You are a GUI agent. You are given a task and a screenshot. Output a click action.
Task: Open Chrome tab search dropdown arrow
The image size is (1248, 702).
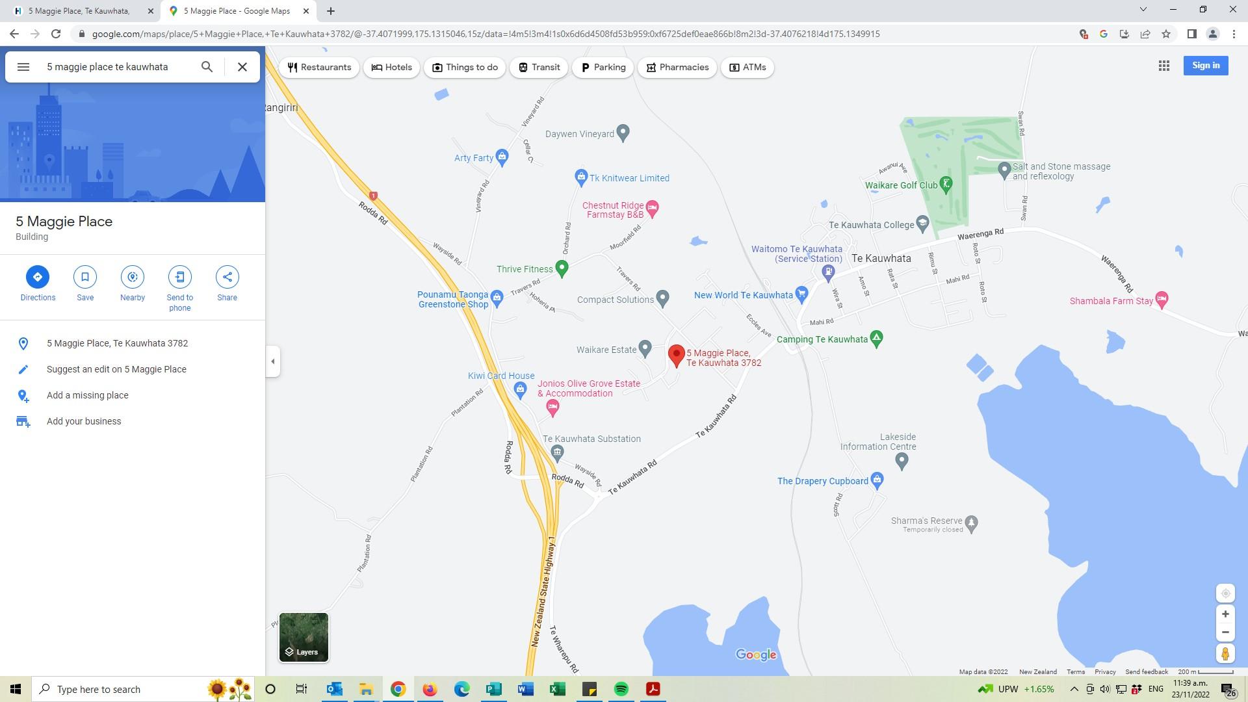1143,10
